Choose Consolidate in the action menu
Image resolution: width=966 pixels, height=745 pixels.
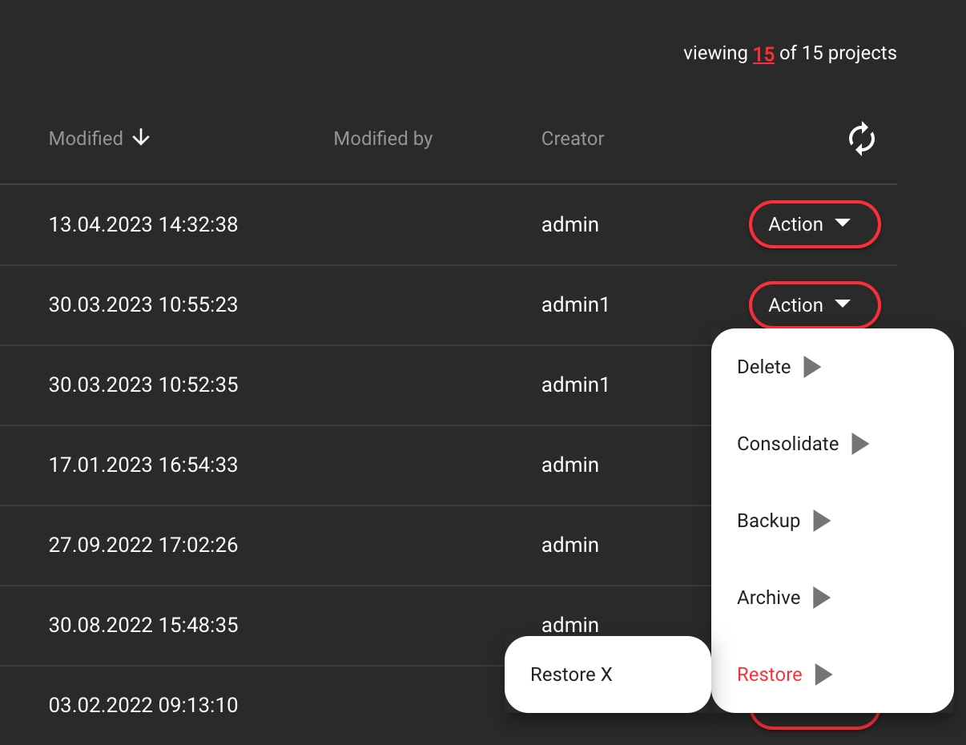pos(787,444)
